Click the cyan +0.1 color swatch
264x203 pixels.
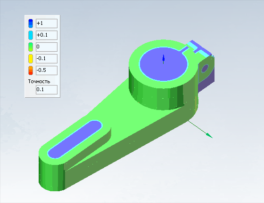[x=31, y=35]
